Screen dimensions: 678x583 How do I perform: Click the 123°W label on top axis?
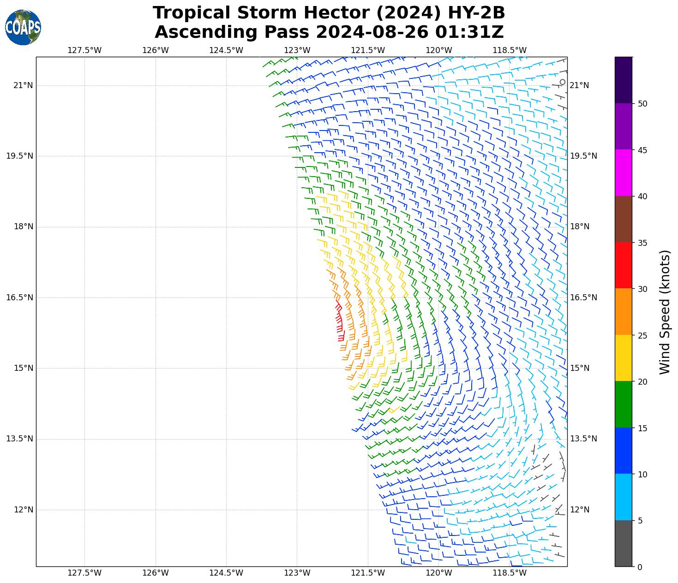pyautogui.click(x=297, y=50)
